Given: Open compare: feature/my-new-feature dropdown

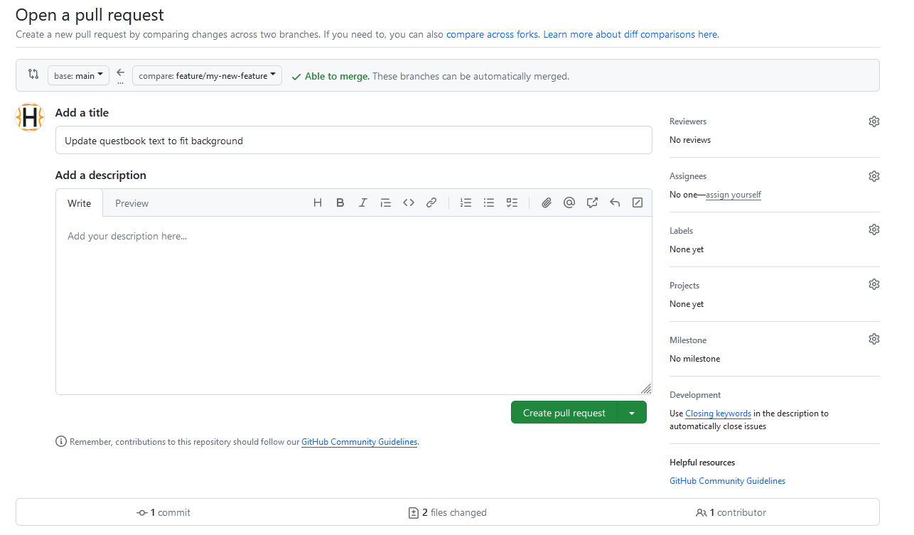Looking at the screenshot, I should click(x=207, y=75).
